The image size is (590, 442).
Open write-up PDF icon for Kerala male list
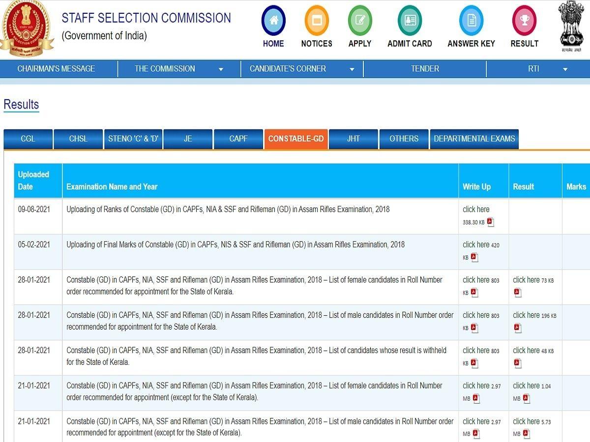pos(474,328)
